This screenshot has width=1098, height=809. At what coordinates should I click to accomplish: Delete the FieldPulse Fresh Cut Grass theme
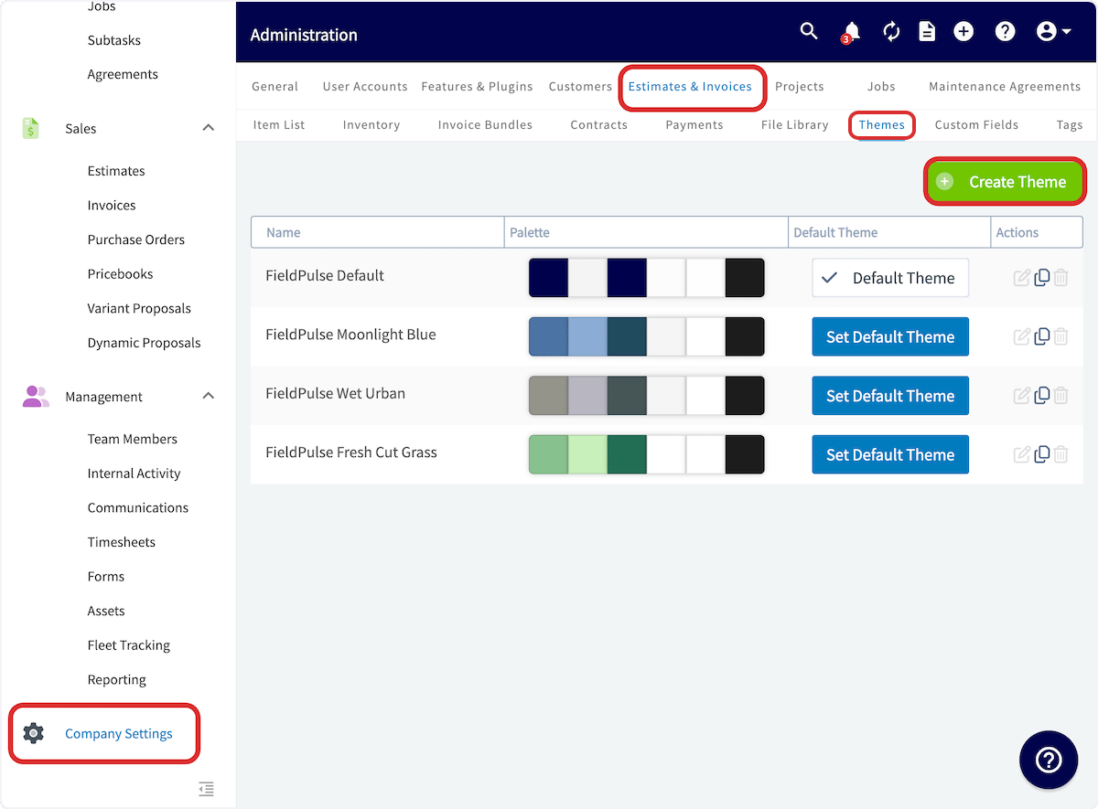pyautogui.click(x=1060, y=454)
